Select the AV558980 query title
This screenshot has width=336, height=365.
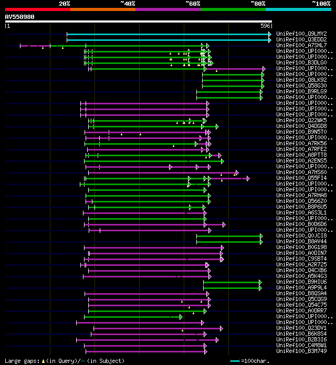click(x=19, y=17)
